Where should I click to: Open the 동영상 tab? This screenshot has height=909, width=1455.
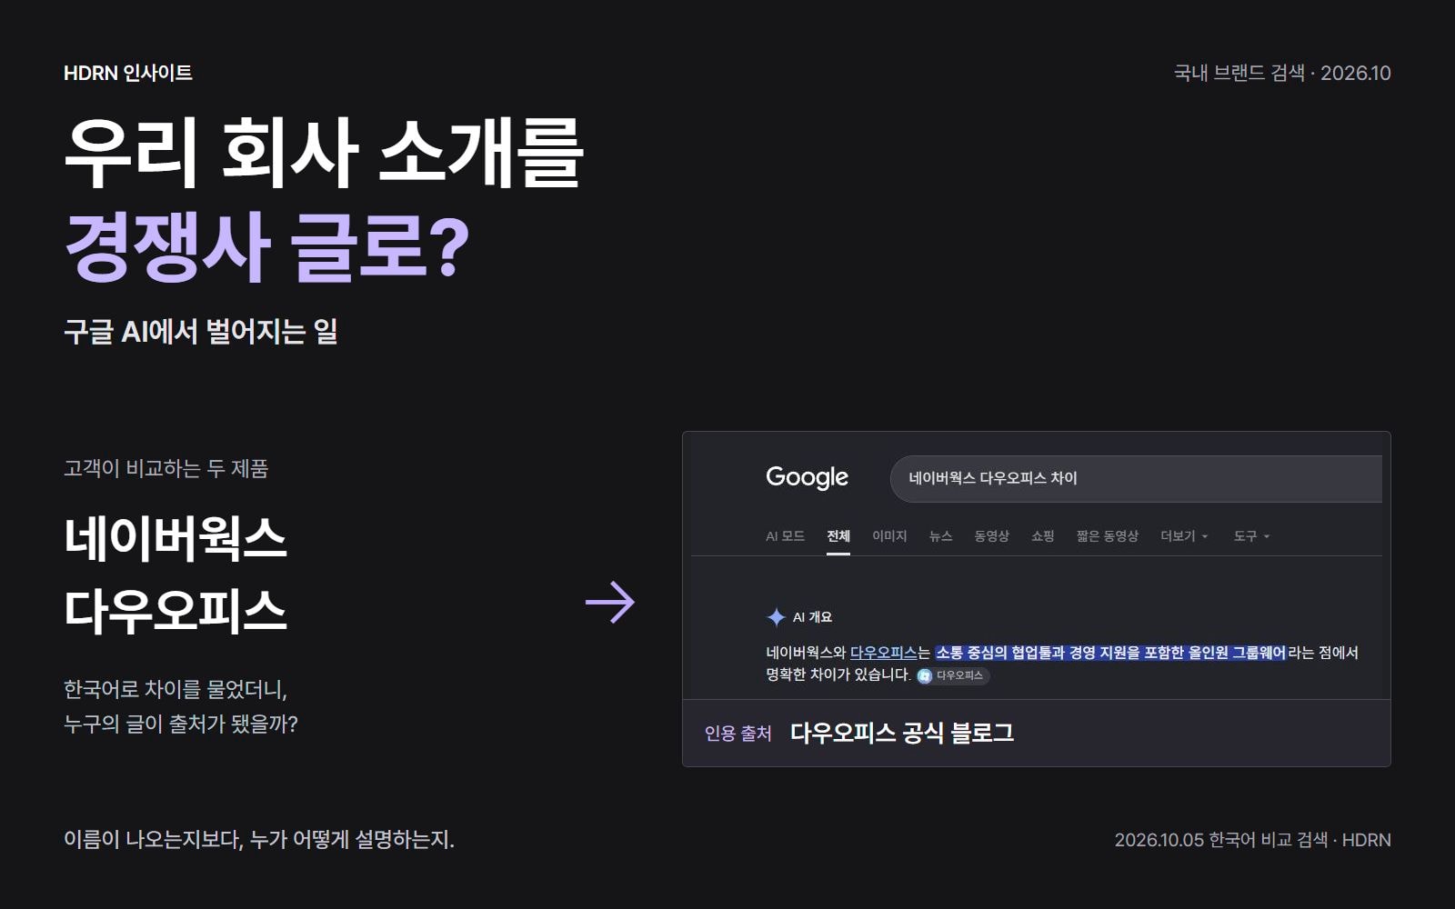(991, 536)
